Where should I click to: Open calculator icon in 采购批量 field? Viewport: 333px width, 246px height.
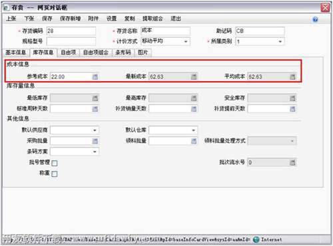click(95, 141)
